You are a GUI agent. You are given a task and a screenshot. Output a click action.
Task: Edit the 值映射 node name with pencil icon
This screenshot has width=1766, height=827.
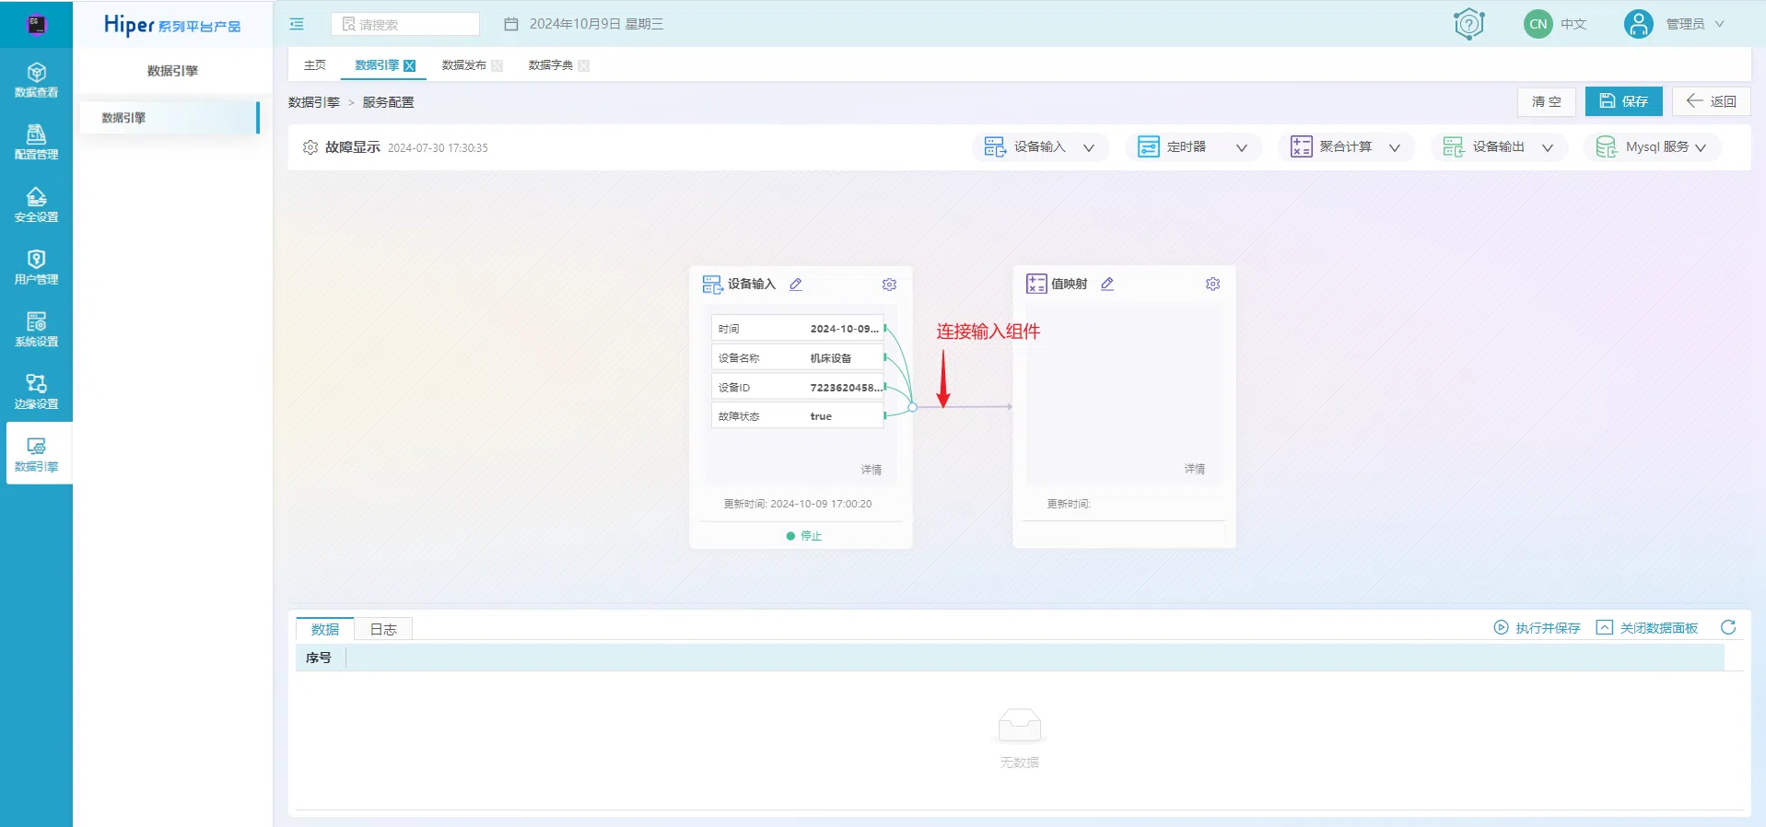coord(1107,285)
